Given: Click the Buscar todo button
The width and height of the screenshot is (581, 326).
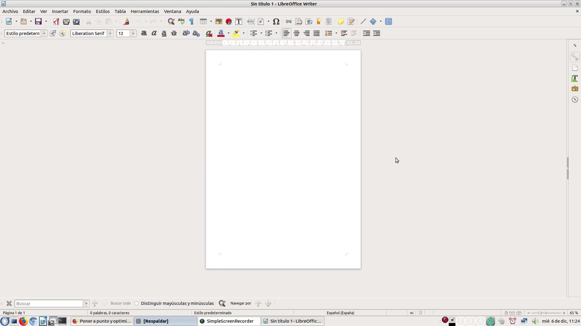Looking at the screenshot, I should 120,303.
